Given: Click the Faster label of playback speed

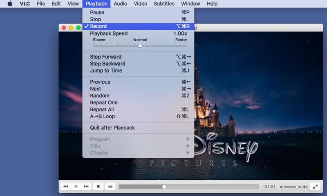Looking at the screenshot, I should pyautogui.click(x=181, y=40).
